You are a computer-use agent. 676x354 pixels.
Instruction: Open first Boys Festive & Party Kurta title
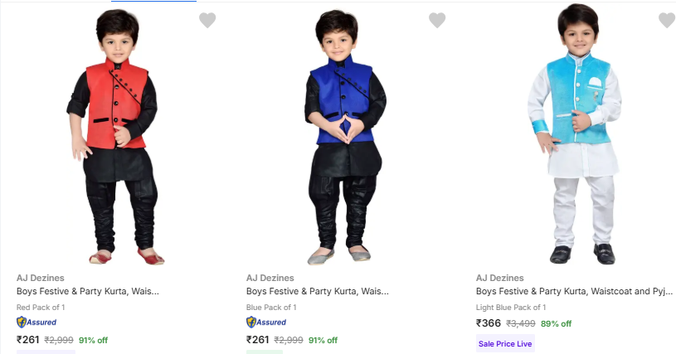(x=88, y=292)
